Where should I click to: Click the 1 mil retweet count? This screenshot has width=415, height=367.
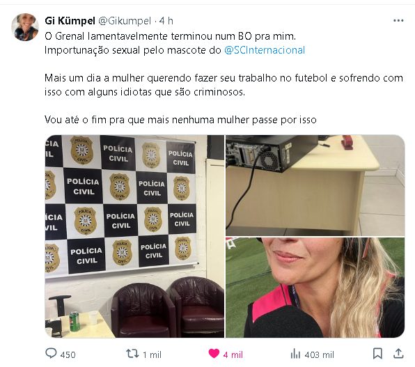point(152,354)
